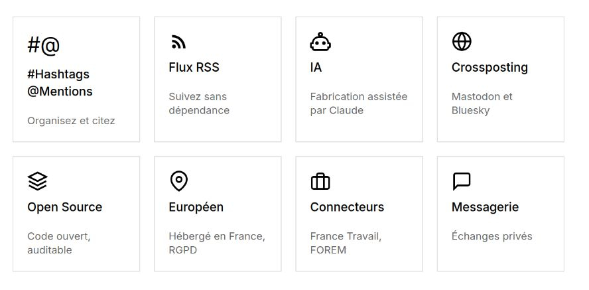This screenshot has width=589, height=290.
Task: Click the 'Mastodon et Bluesky' description text
Action: (x=482, y=104)
